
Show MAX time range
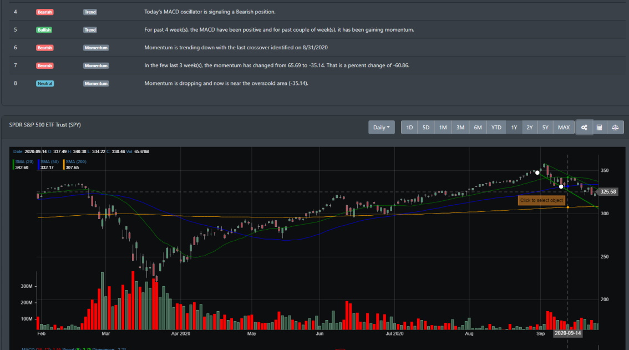(564, 128)
